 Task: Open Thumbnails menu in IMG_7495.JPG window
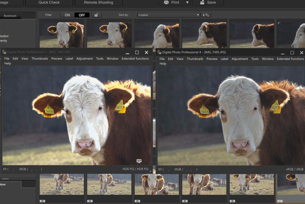195,59
